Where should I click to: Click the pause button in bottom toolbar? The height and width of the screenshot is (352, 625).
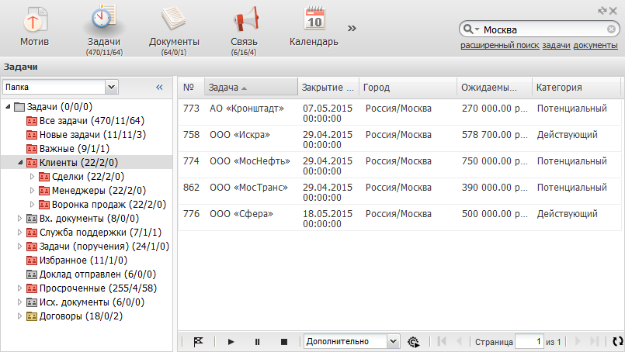coord(258,342)
